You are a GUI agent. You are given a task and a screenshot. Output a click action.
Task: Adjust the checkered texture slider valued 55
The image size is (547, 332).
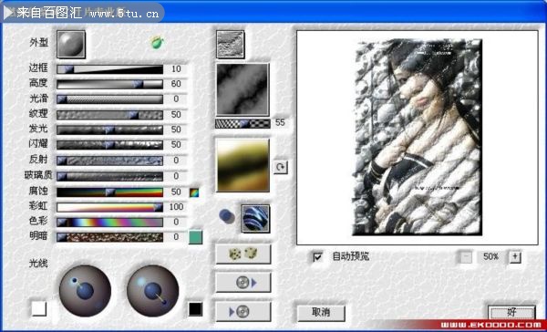[x=243, y=123]
